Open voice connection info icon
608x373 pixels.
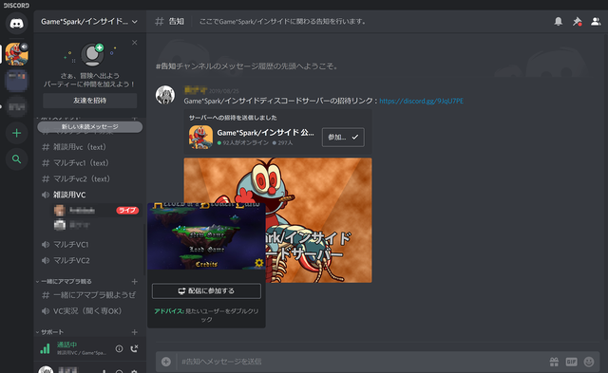click(x=119, y=348)
